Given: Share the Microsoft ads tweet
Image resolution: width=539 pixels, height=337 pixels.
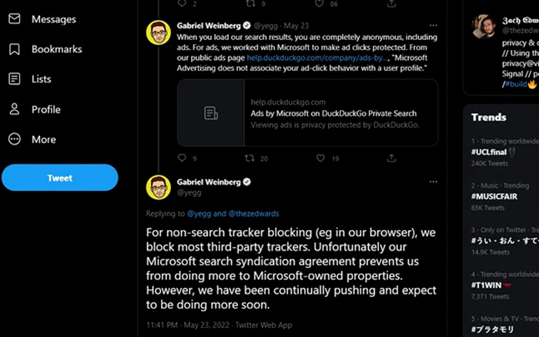Looking at the screenshot, I should 391,158.
